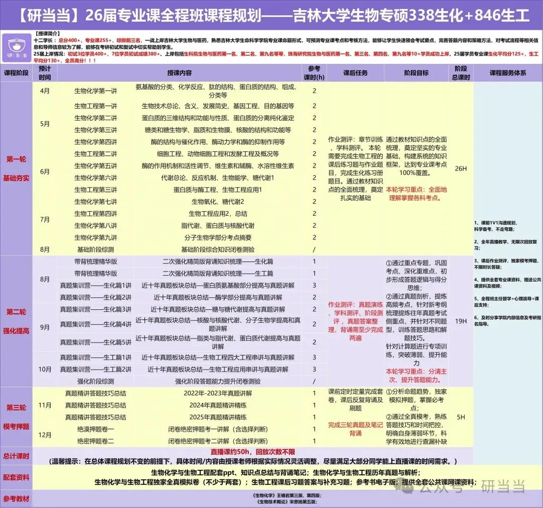Viewport: 543px width, 508px height.
Task: Select the 2022年-2023年真题讲解 cell
Action: point(218,393)
